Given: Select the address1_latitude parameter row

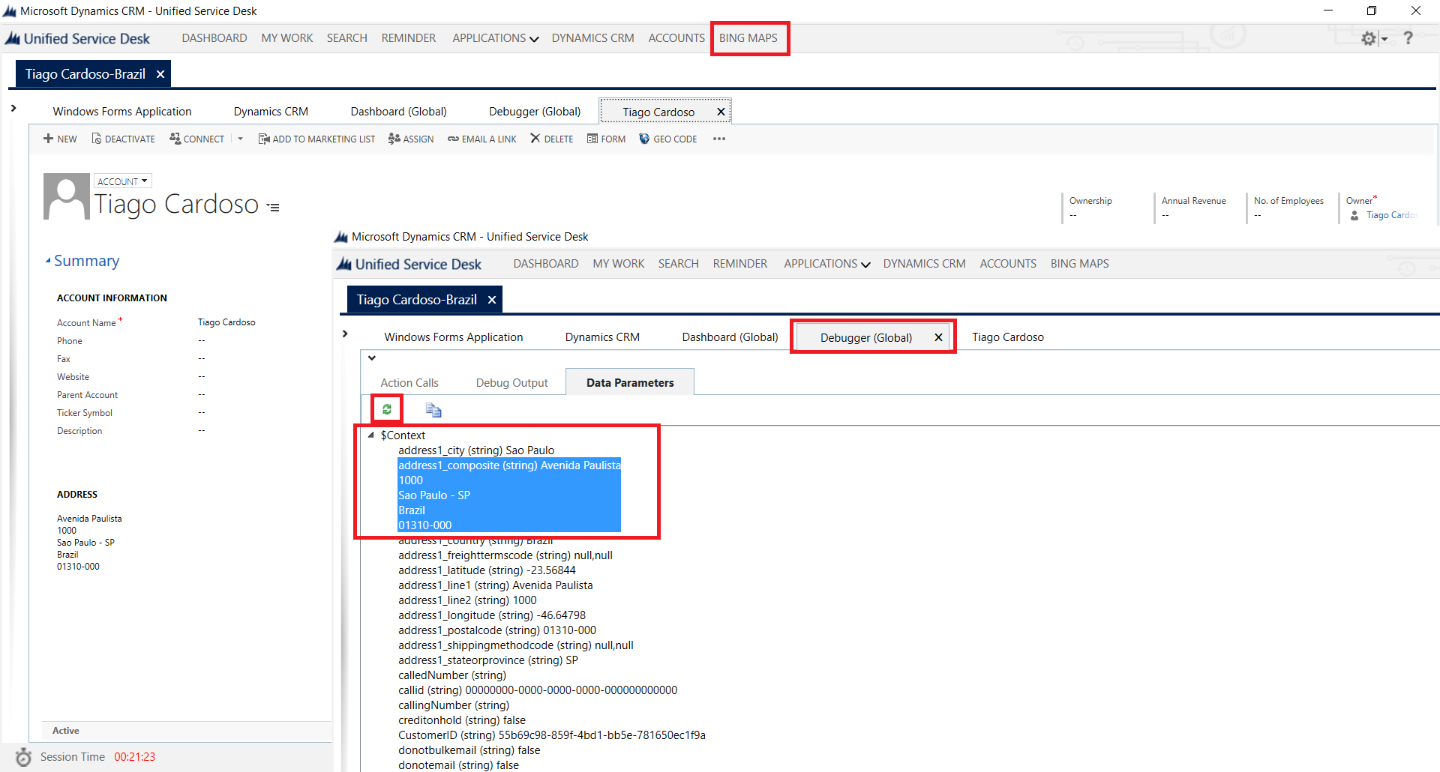Looking at the screenshot, I should pos(487,570).
